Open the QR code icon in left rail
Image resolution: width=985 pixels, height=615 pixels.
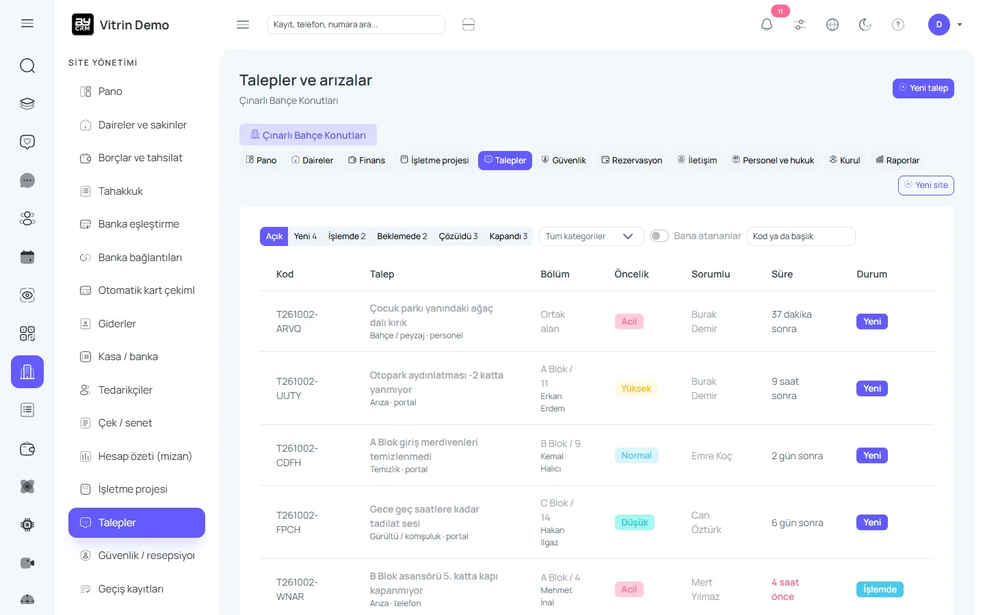click(27, 333)
